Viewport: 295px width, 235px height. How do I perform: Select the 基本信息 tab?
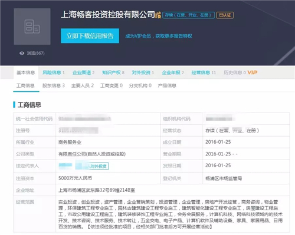click(x=26, y=72)
